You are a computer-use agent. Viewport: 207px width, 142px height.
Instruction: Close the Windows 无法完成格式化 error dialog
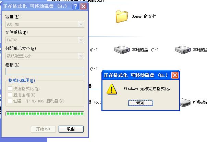coord(175,75)
